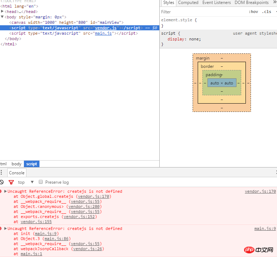This screenshot has width=277, height=257.
Task: Expand the collapsed head element
Action: (x=2, y=12)
